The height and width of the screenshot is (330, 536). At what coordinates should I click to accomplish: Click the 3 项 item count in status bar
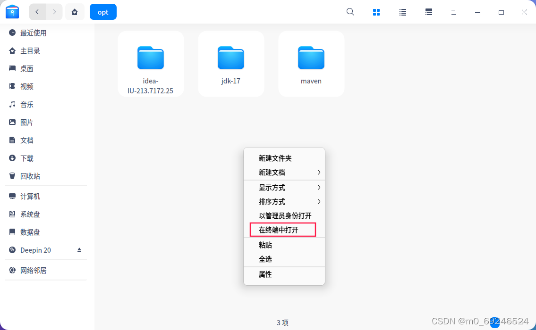pyautogui.click(x=282, y=322)
